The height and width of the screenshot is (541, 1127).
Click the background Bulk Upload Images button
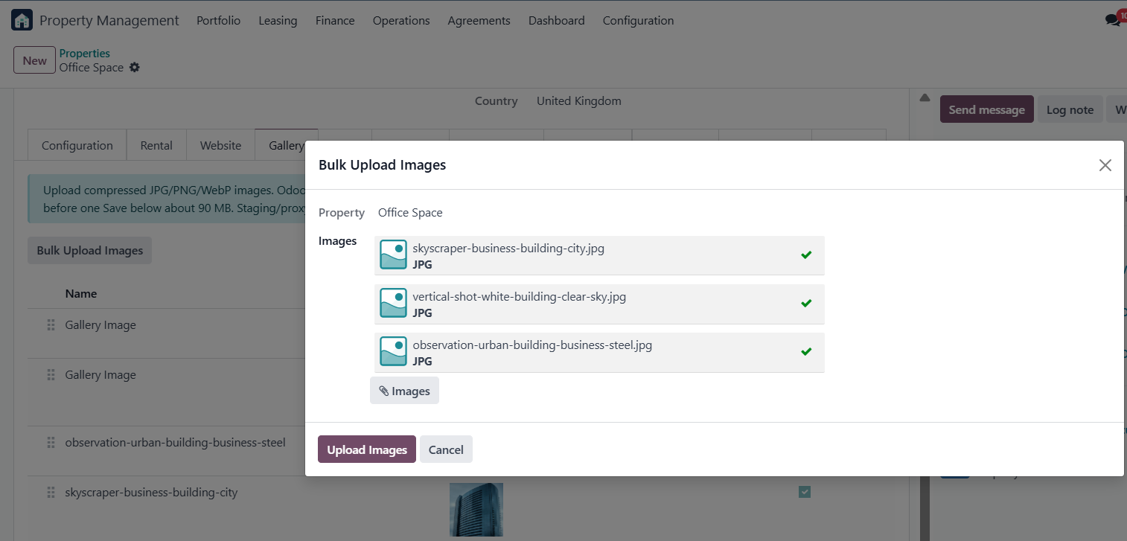point(90,250)
